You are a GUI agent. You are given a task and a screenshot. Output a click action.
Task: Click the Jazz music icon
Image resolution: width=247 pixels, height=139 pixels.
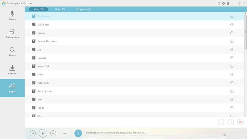pos(33,50)
